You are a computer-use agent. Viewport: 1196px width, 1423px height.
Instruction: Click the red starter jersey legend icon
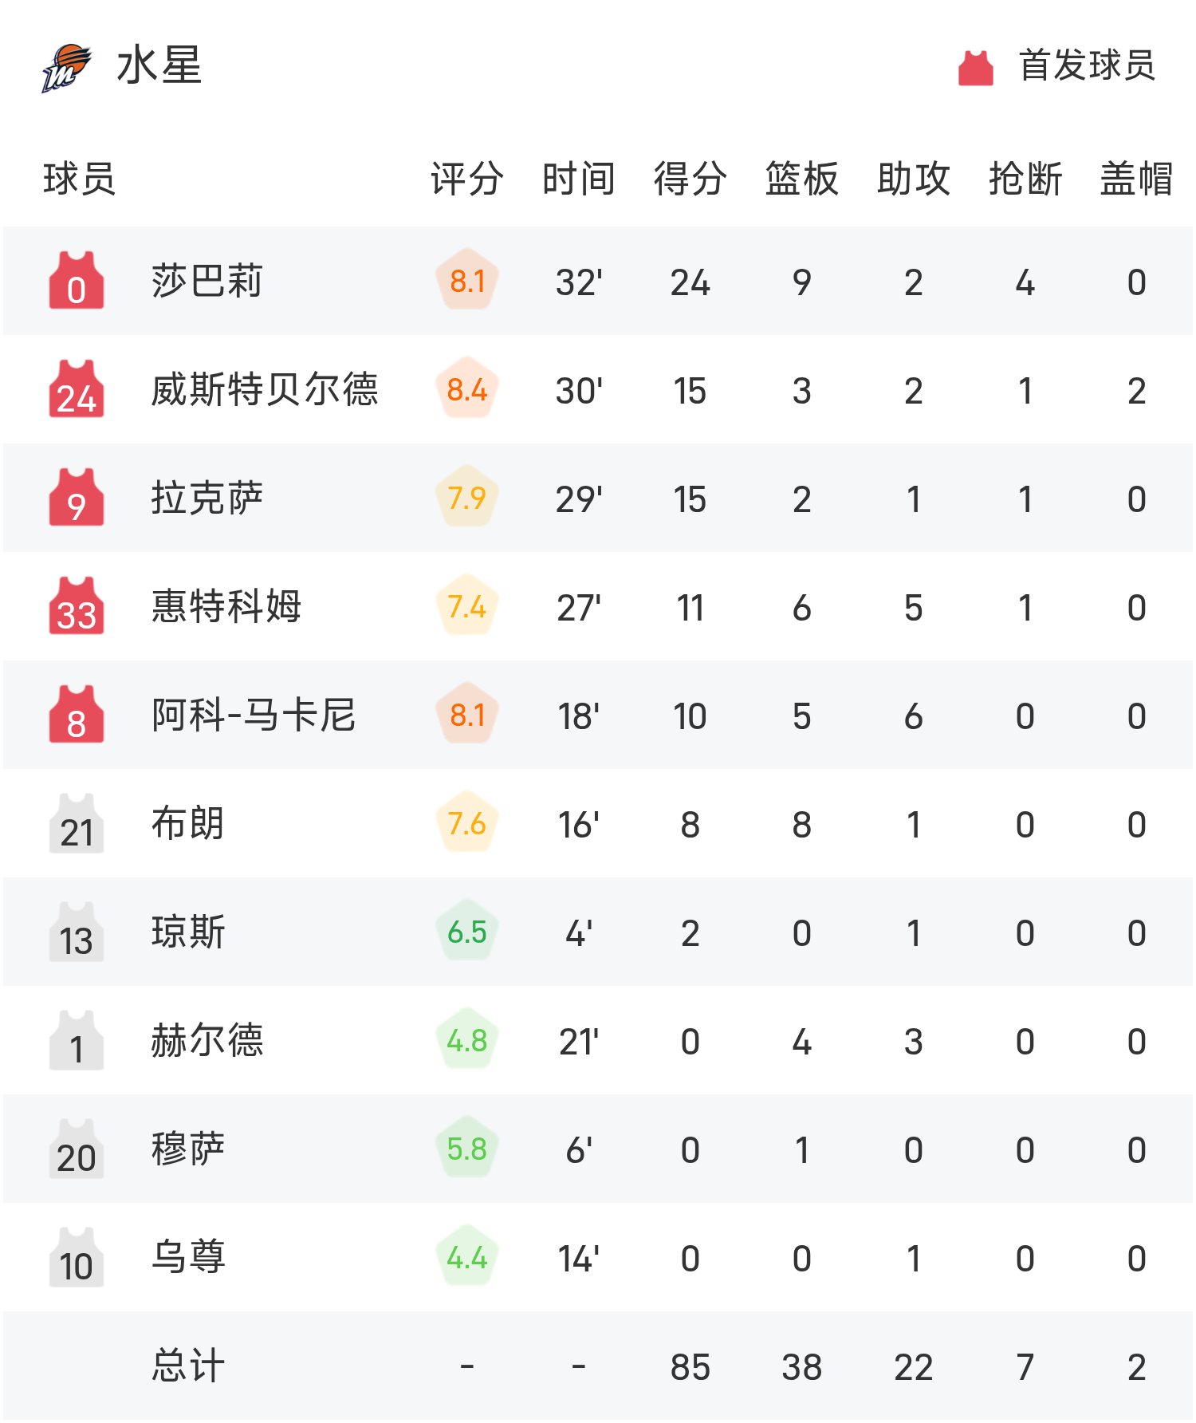pos(975,67)
